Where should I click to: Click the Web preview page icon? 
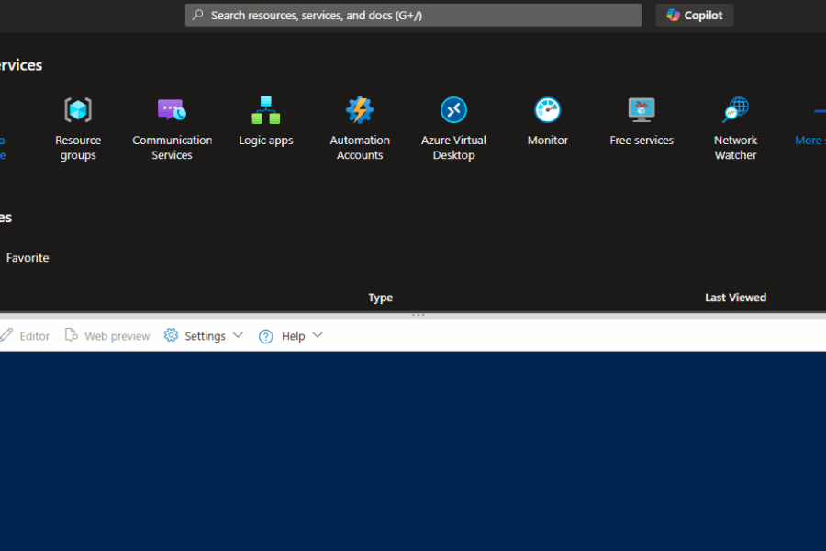pos(71,335)
